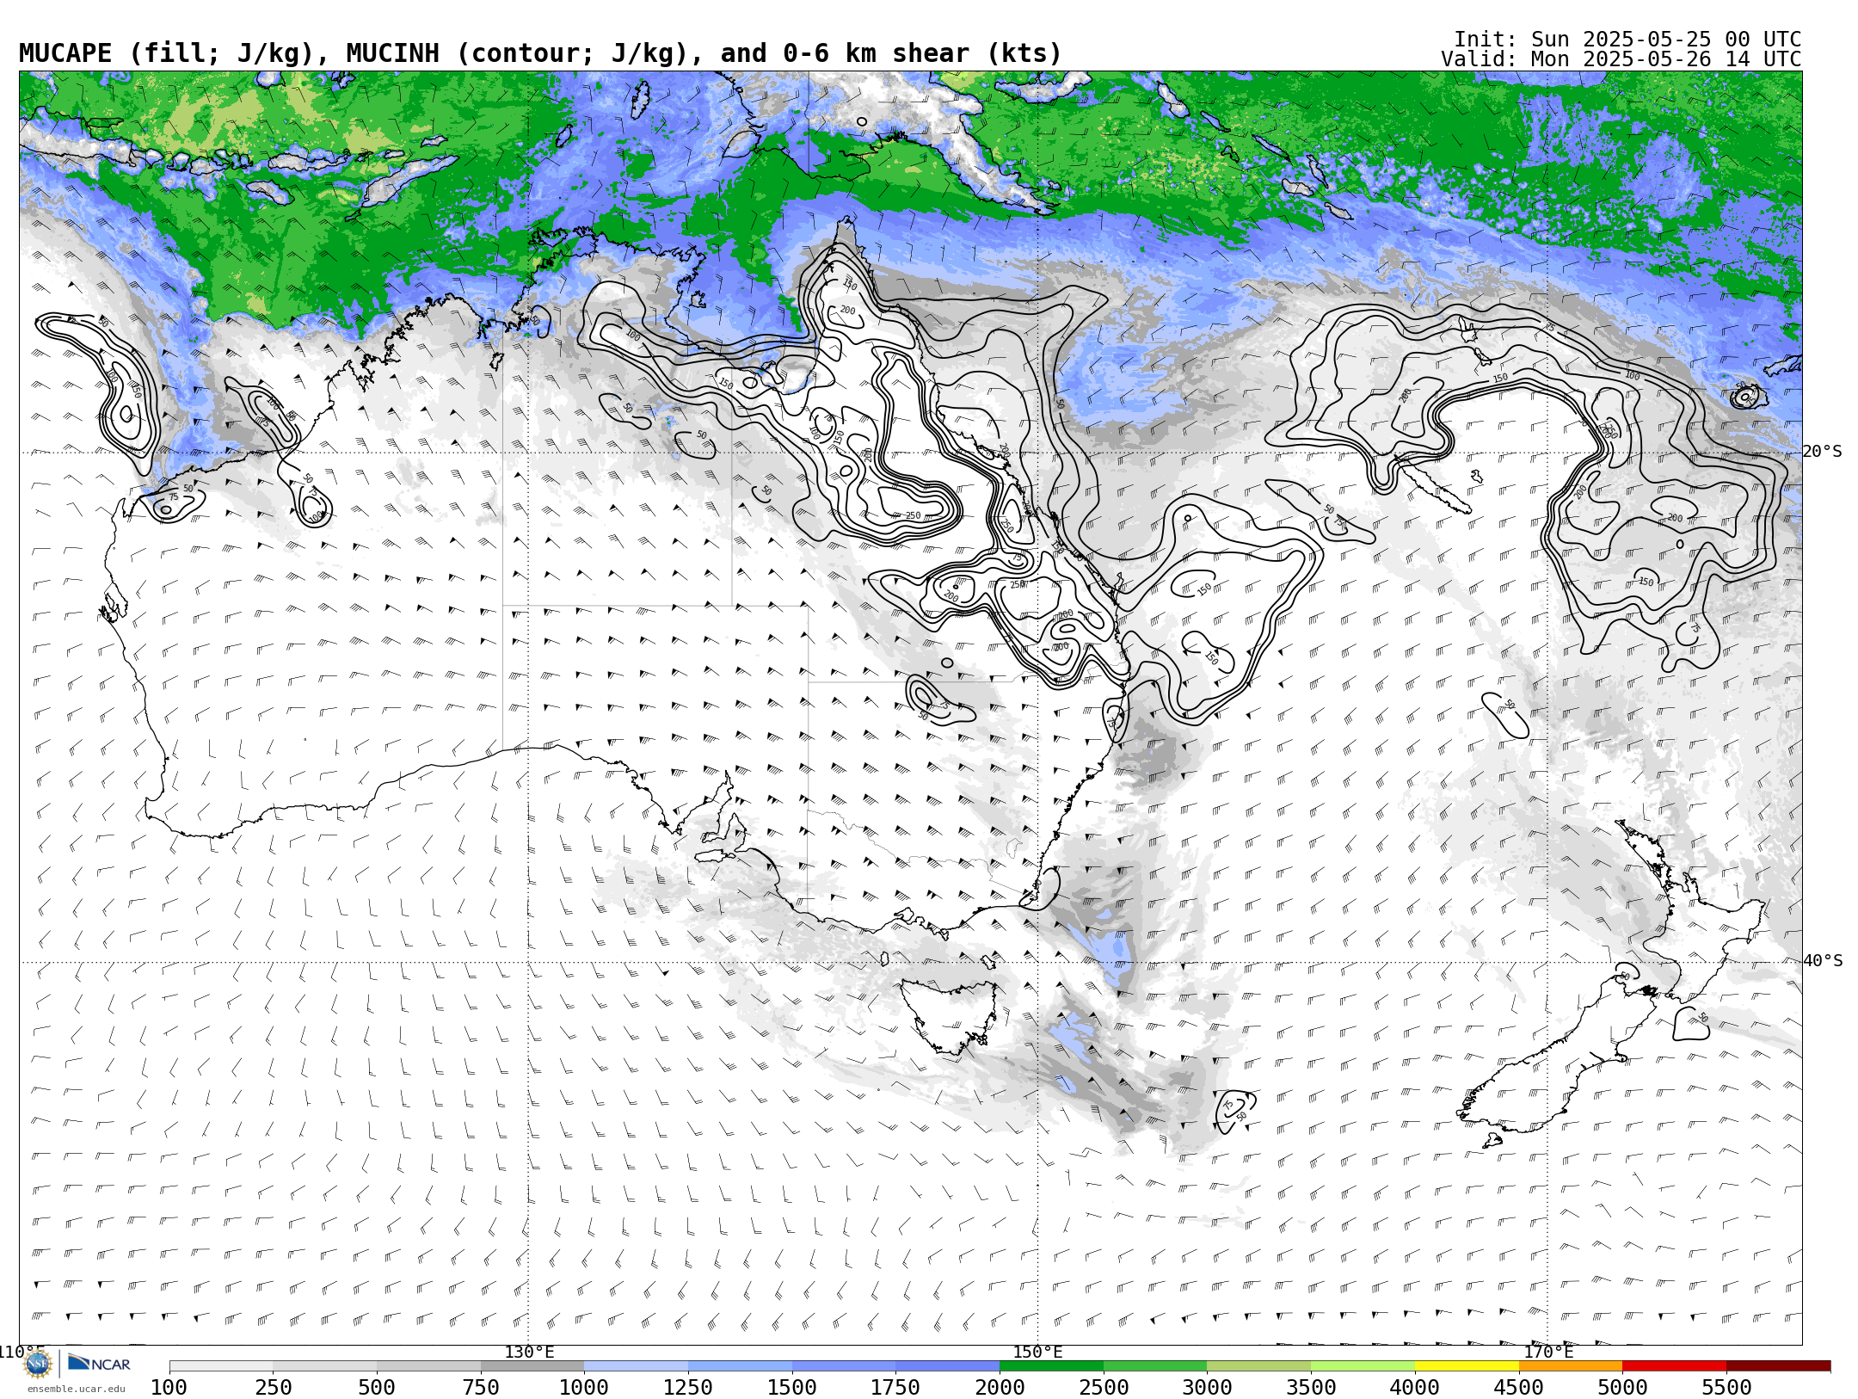Open the ensemble.ucar.edu link text

pyautogui.click(x=76, y=1389)
